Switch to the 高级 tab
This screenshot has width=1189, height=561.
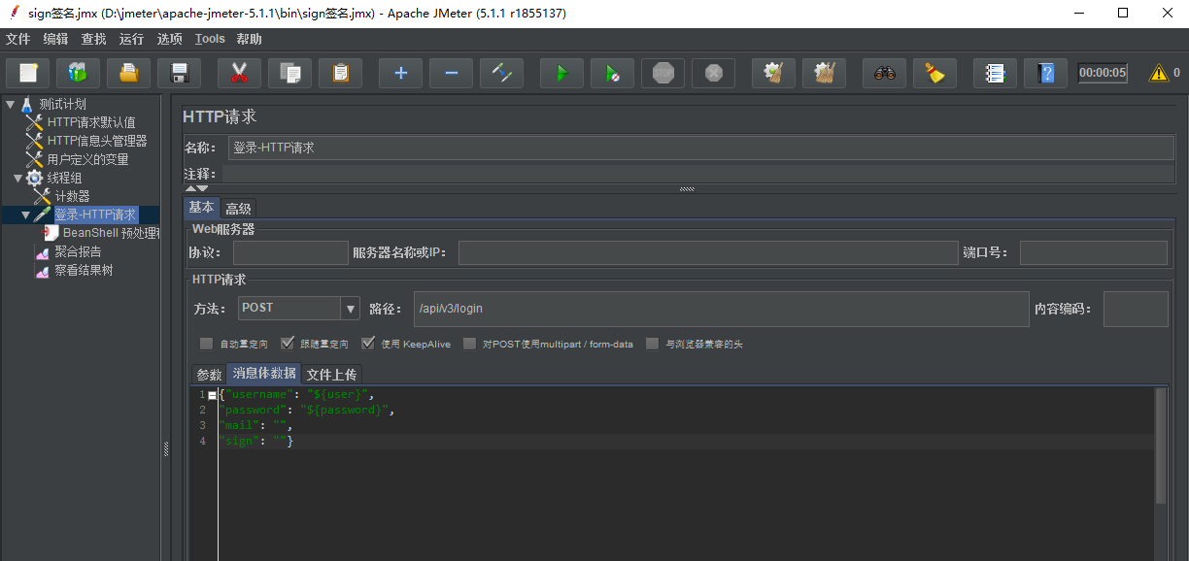point(238,209)
